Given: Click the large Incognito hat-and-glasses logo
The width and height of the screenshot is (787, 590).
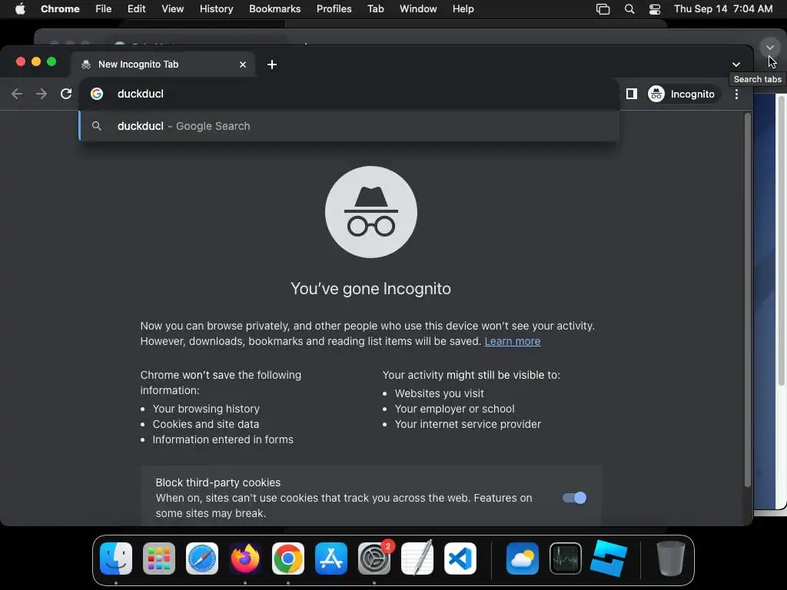Looking at the screenshot, I should [371, 212].
